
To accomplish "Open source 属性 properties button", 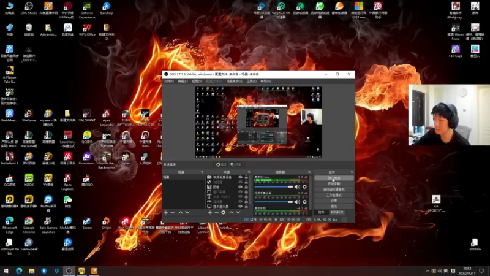I will (x=221, y=164).
